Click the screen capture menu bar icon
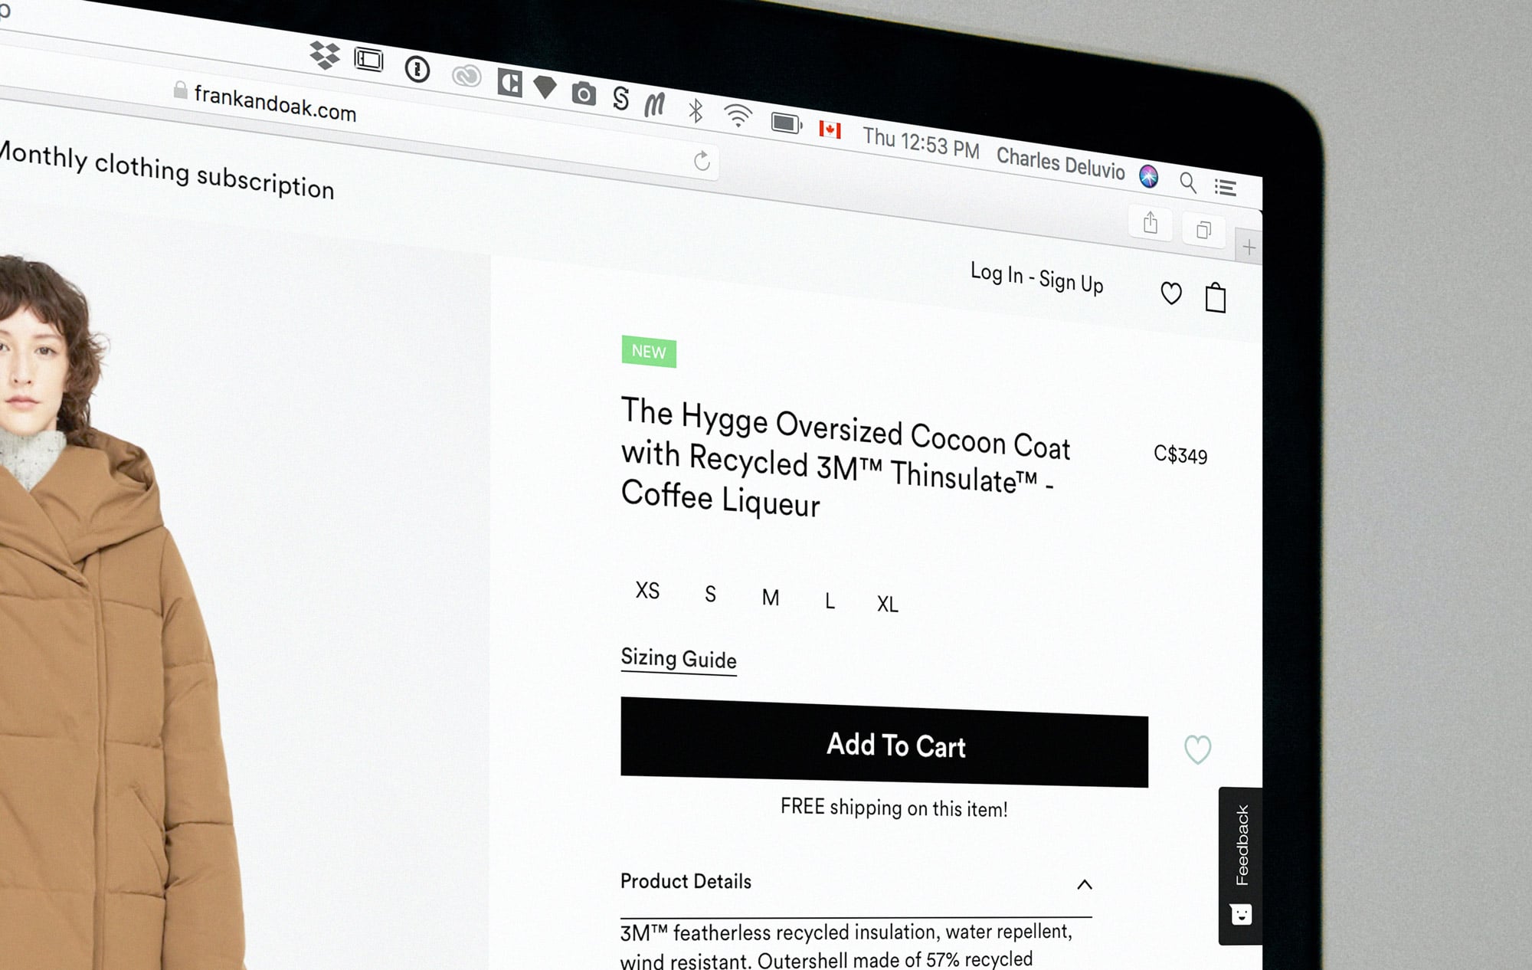This screenshot has height=970, width=1532. pos(368,60)
